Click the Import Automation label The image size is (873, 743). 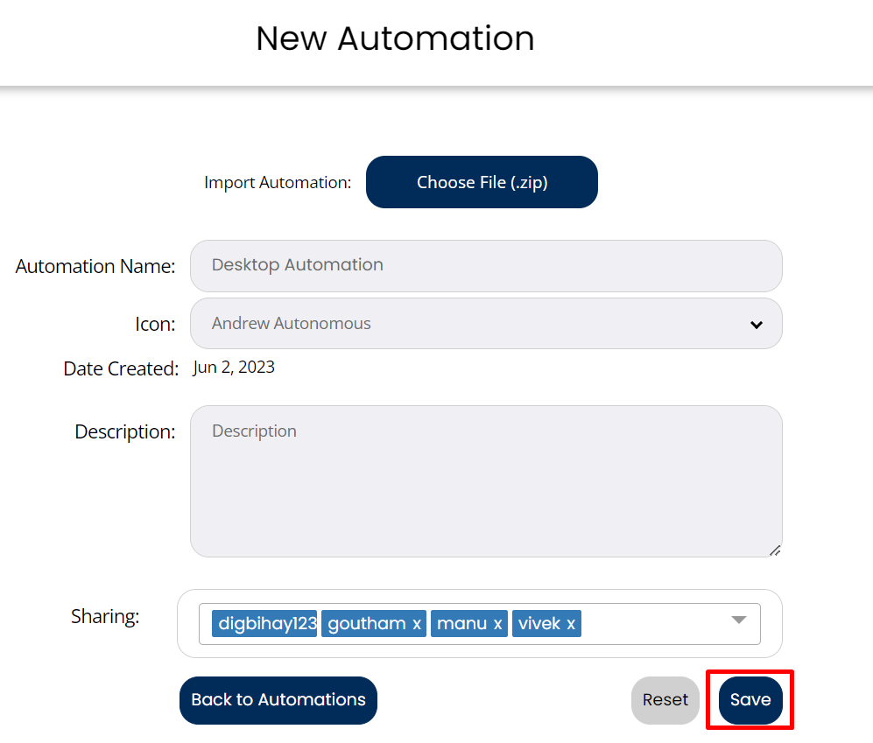pyautogui.click(x=278, y=183)
